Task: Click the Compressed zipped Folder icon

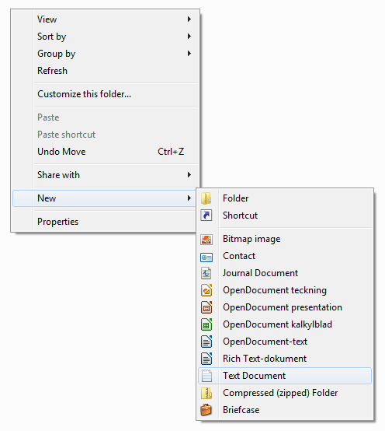Action: point(206,393)
